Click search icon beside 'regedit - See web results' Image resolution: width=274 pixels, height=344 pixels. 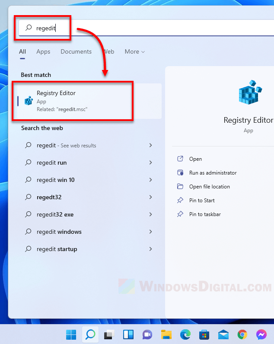28,145
